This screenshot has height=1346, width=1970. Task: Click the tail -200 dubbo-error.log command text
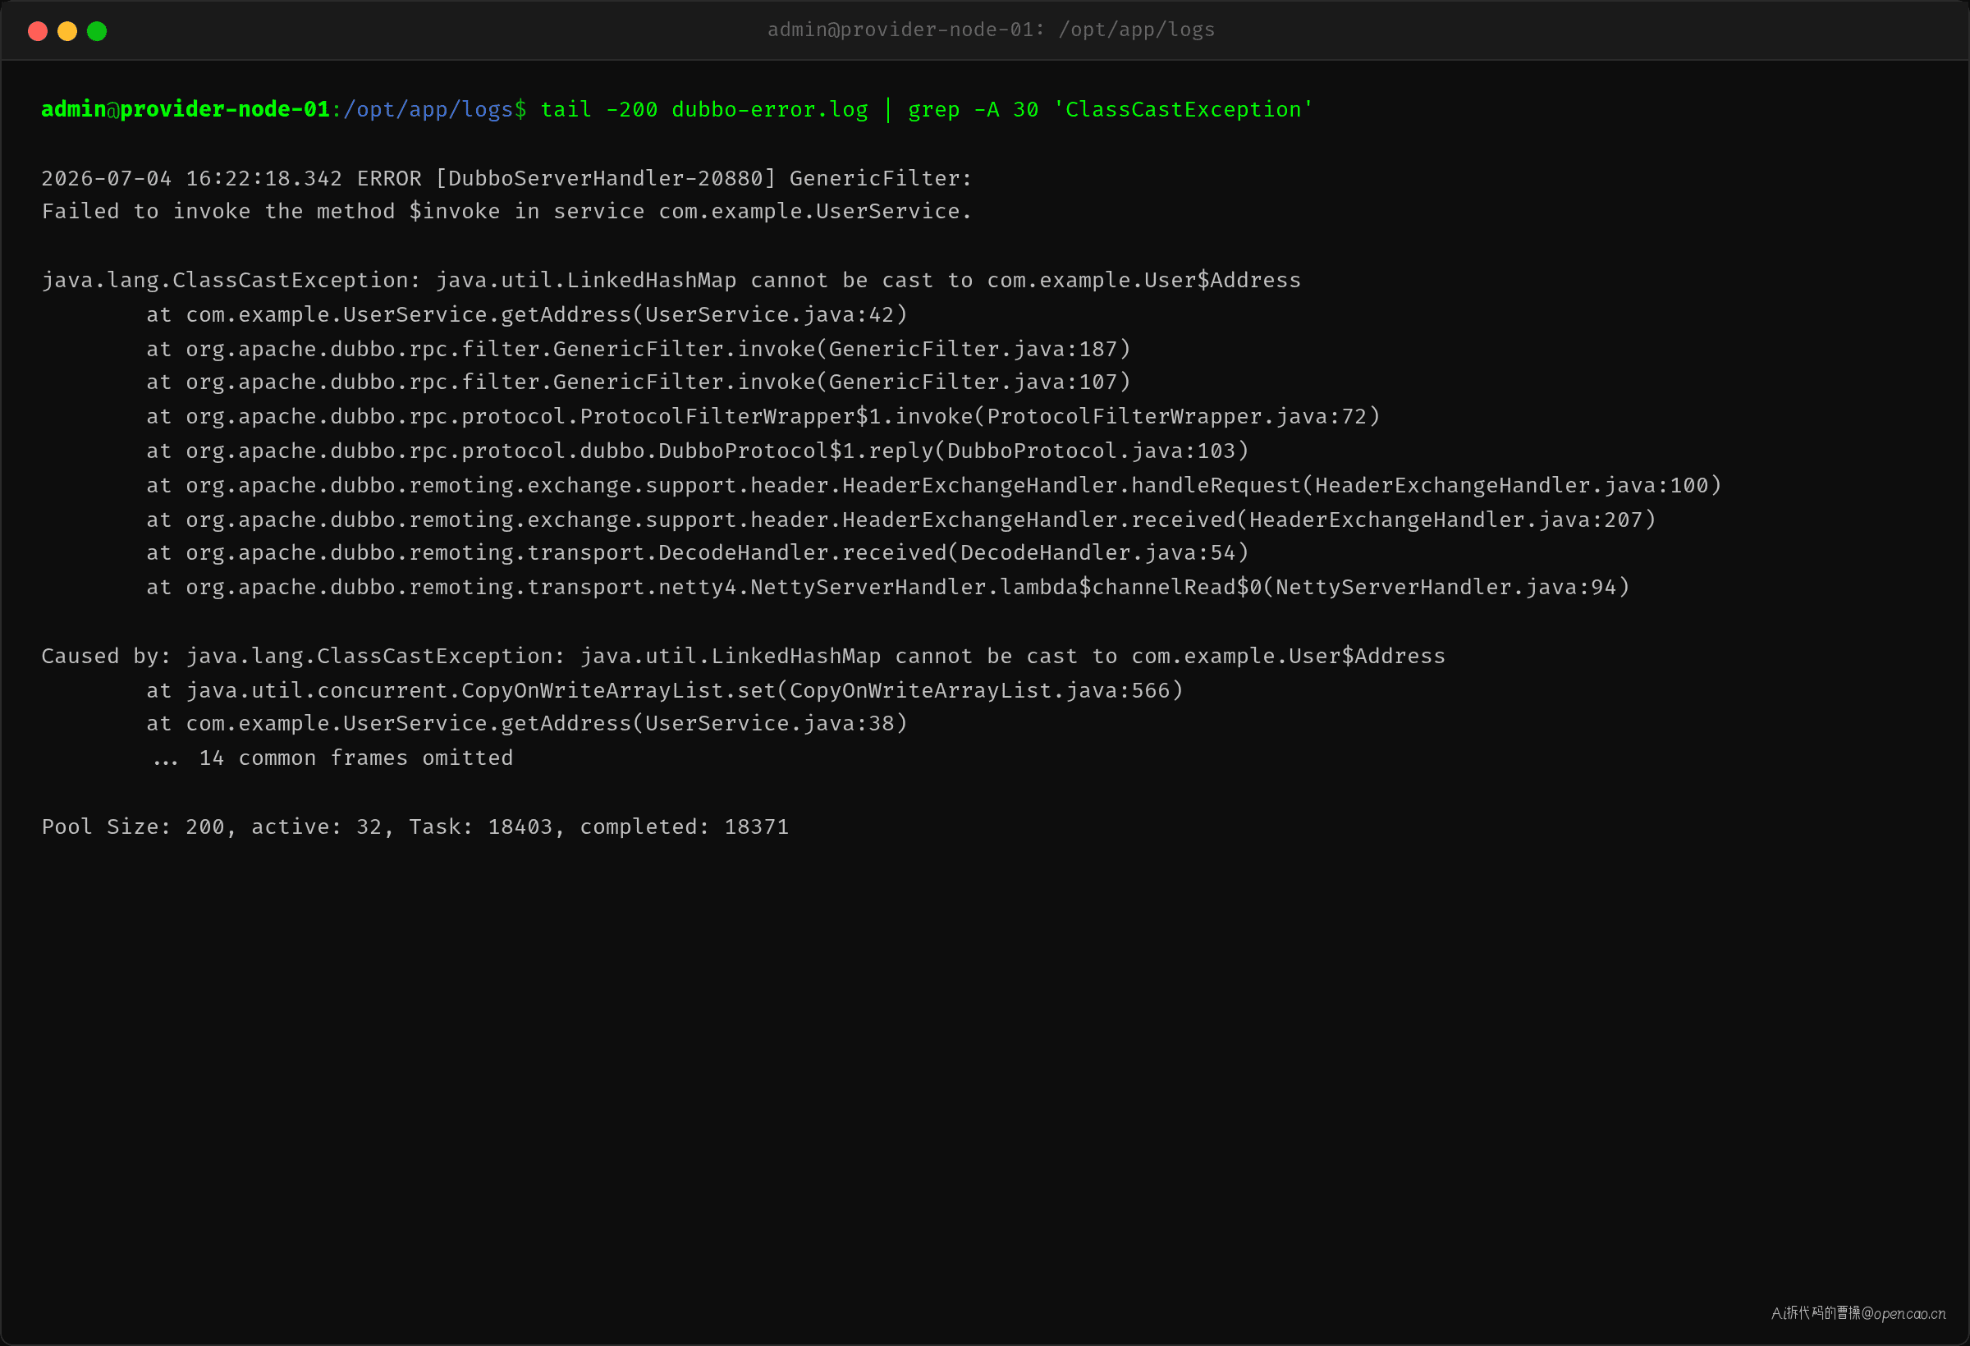pyautogui.click(x=704, y=110)
